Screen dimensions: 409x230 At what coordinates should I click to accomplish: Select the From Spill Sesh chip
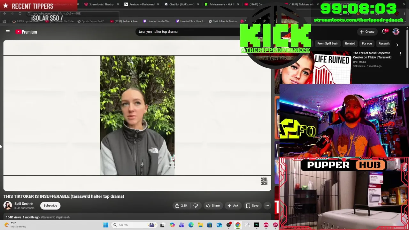[328, 43]
